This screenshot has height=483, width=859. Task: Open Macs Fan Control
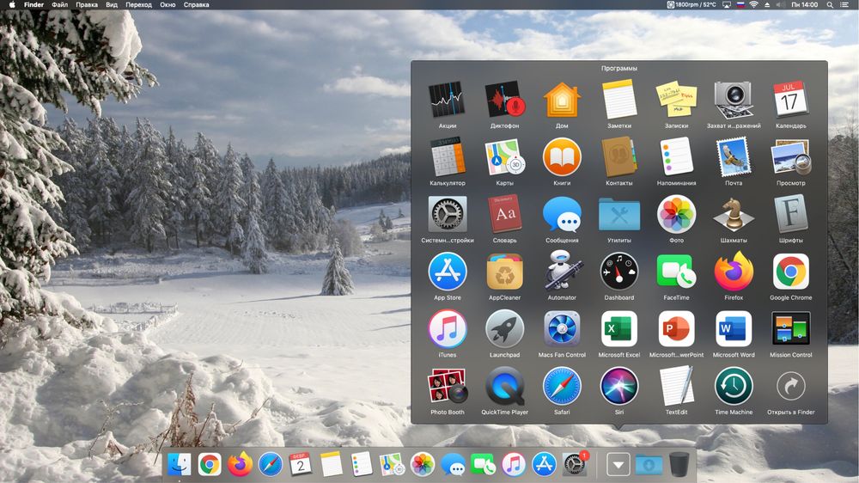coord(562,329)
